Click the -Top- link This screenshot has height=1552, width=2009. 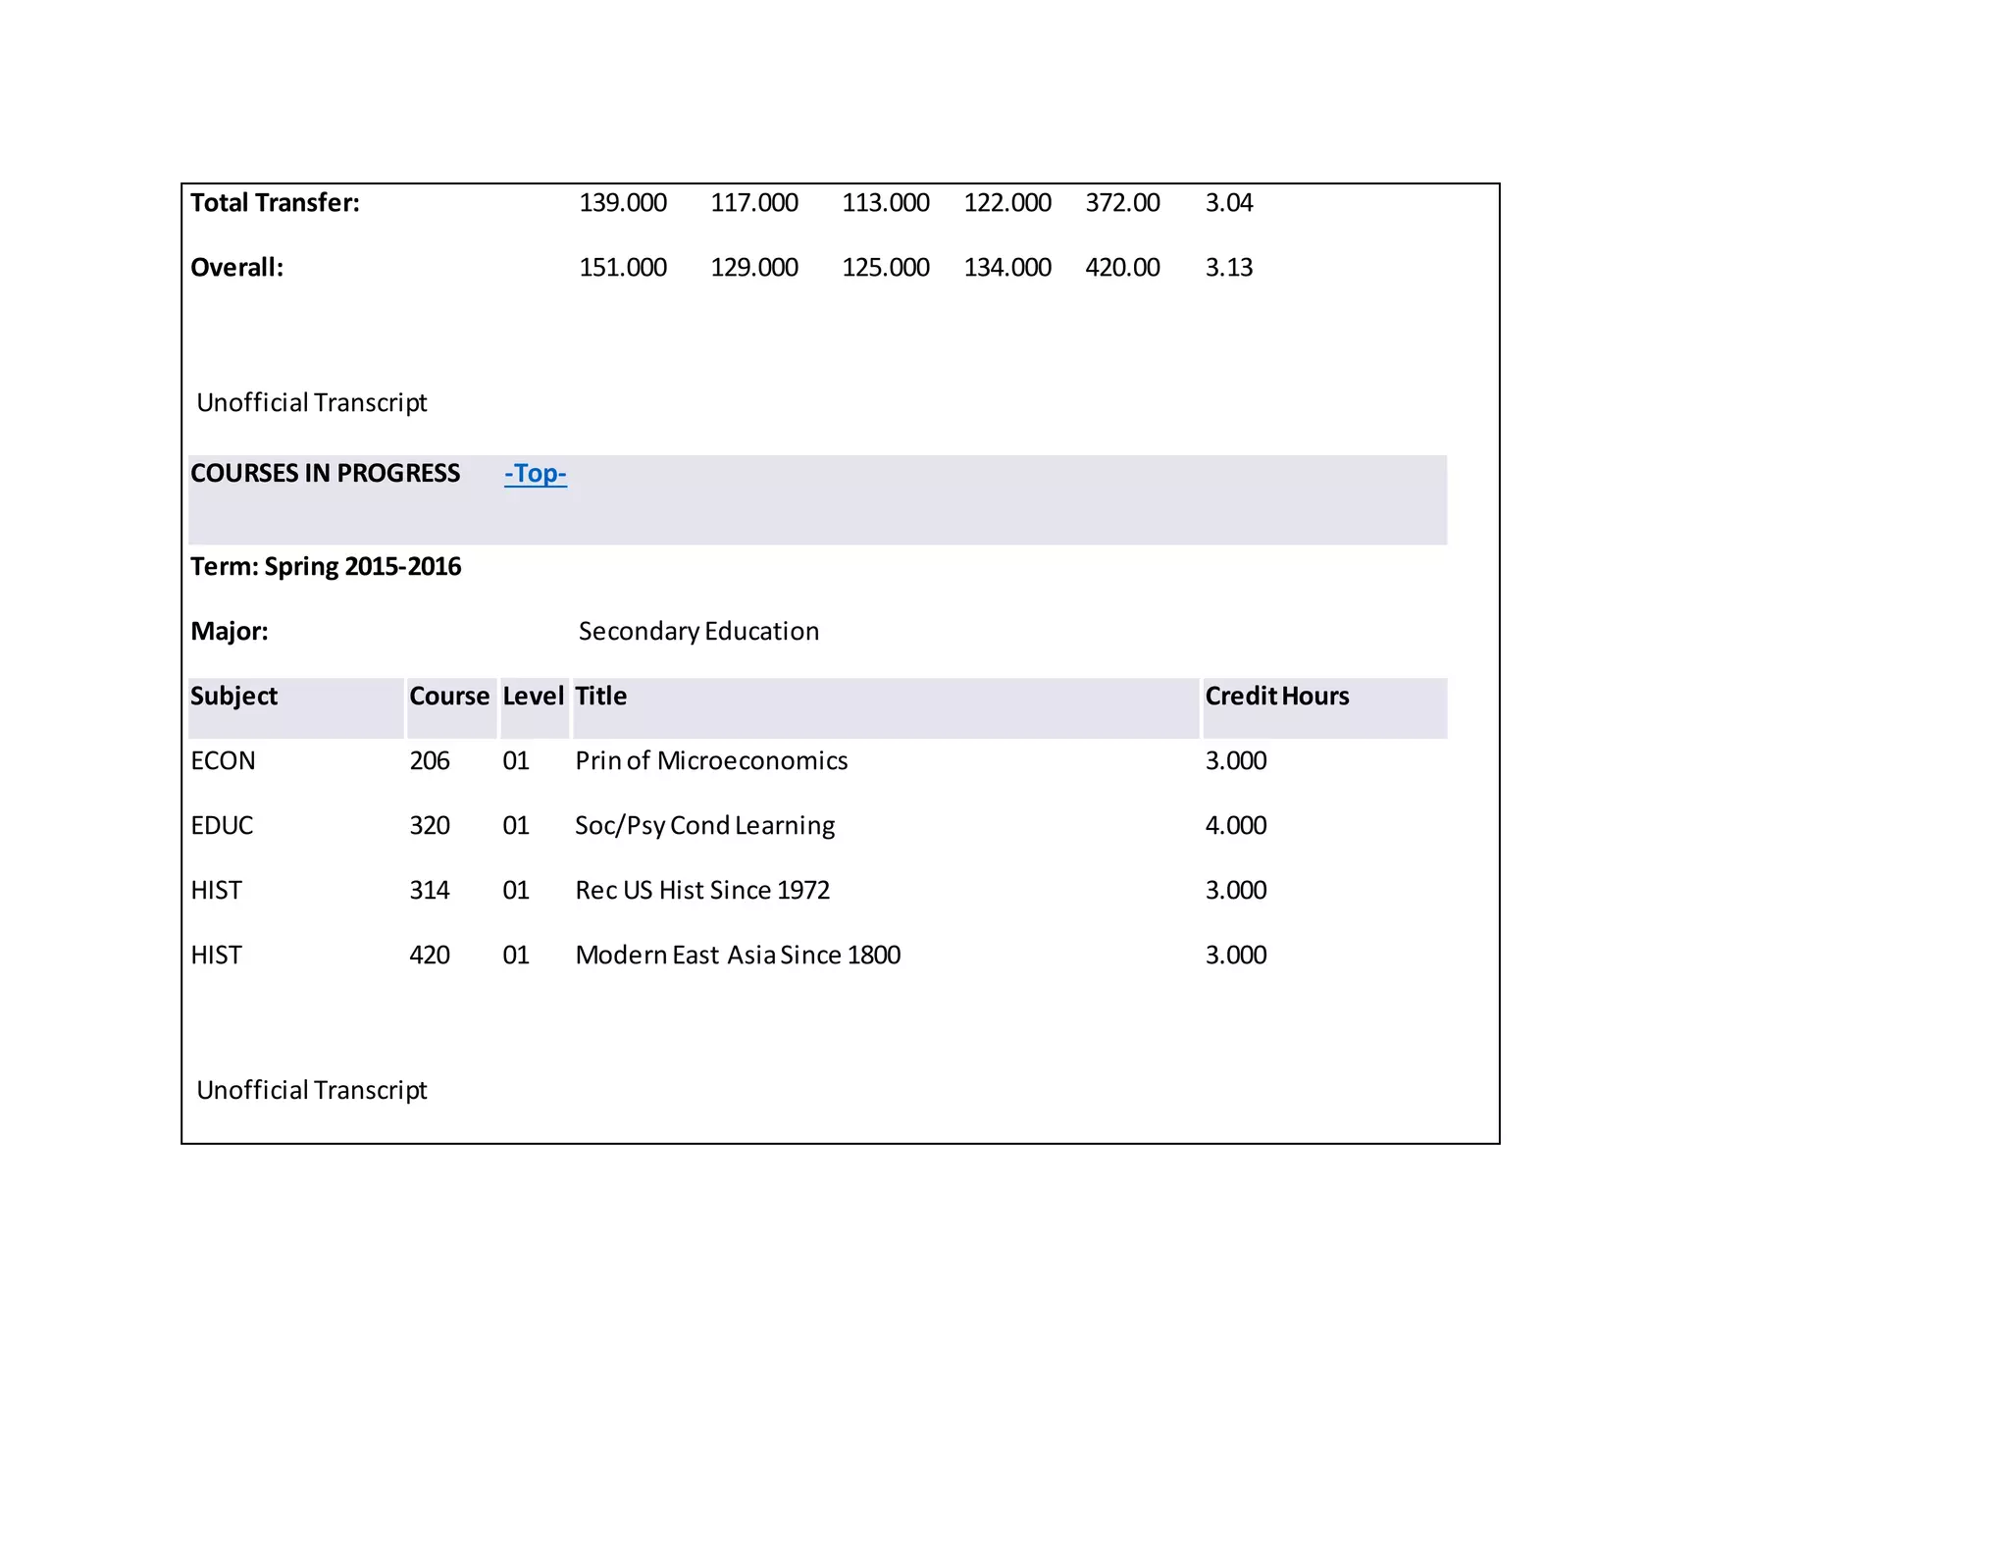[x=535, y=474]
